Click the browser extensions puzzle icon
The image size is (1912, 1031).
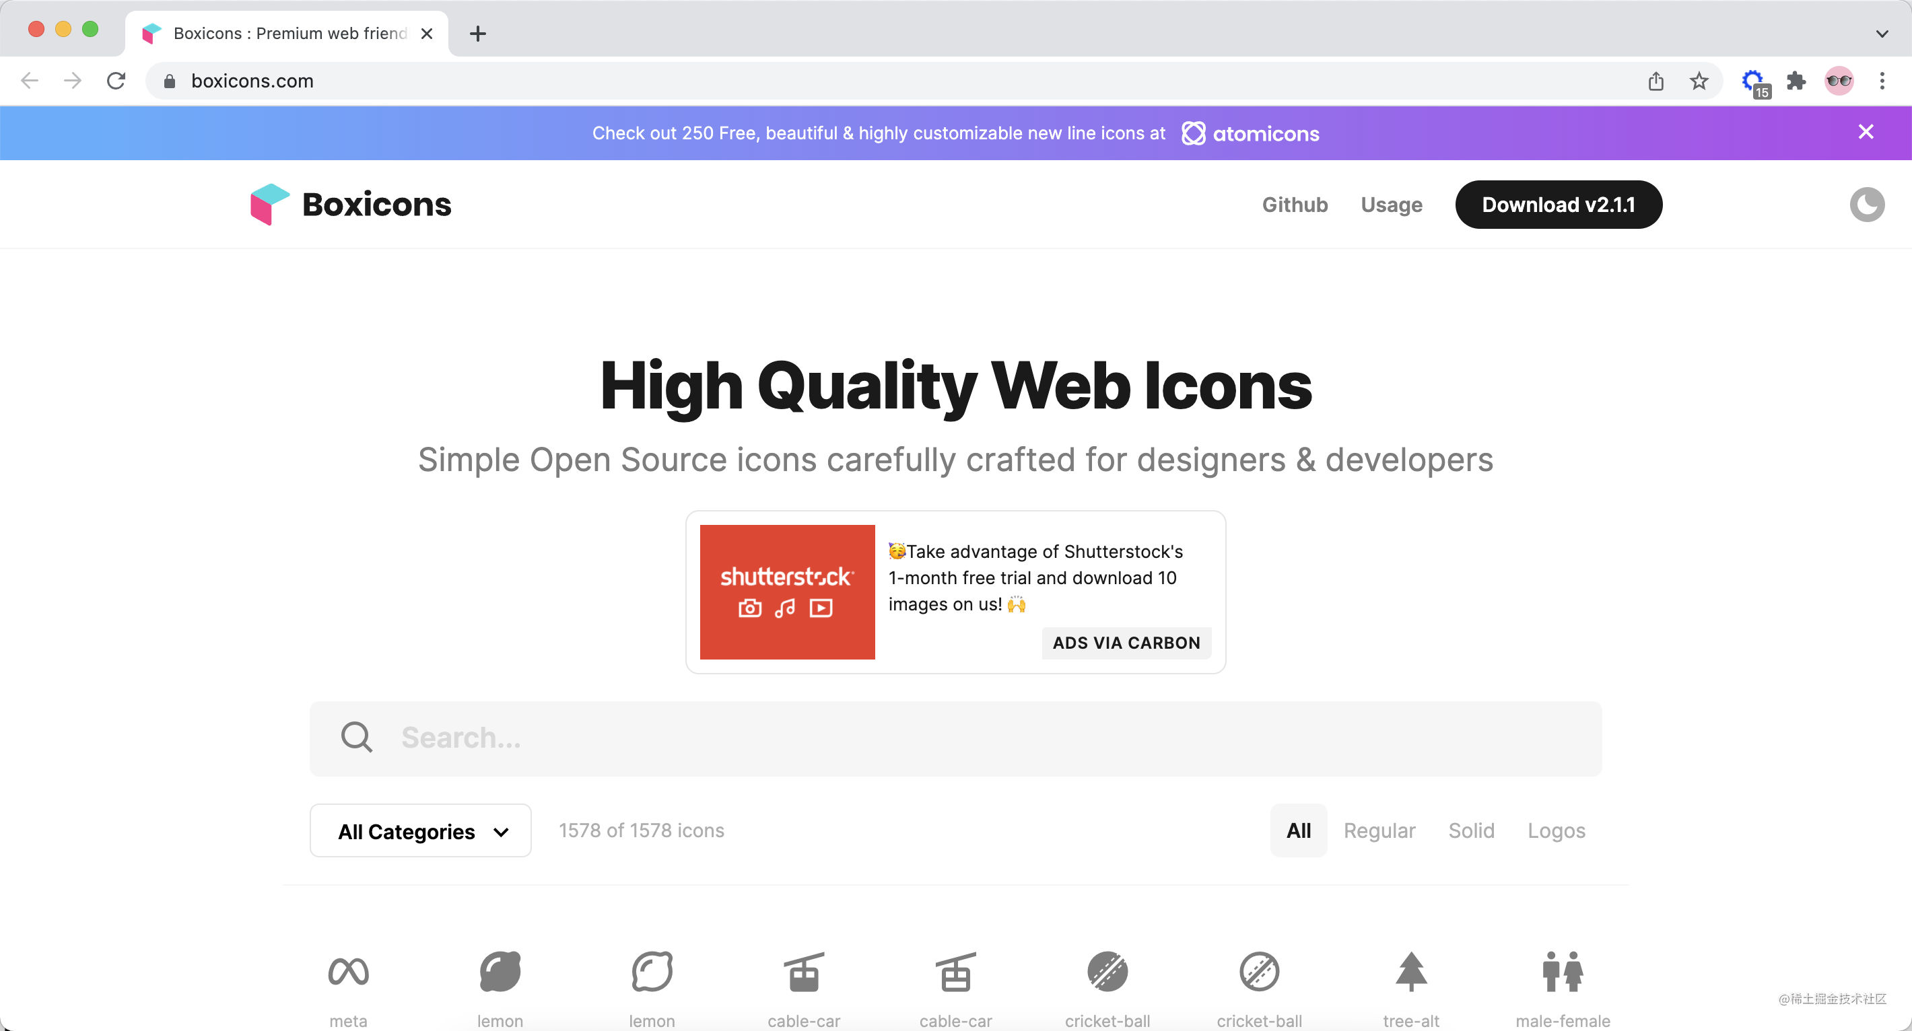1796,81
